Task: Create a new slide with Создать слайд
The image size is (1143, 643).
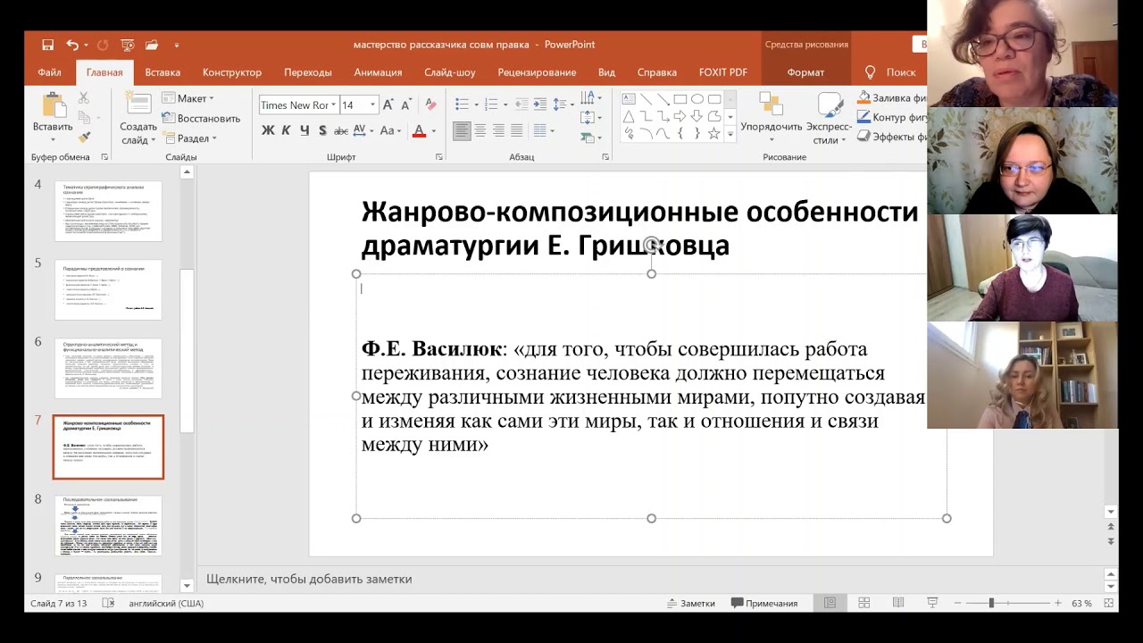Action: coord(138,117)
